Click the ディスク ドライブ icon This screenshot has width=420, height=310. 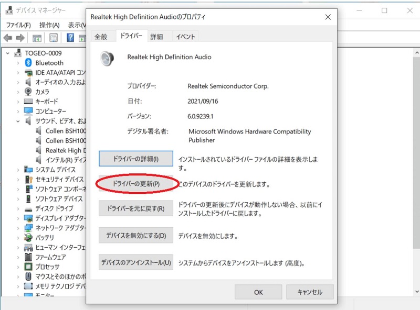pyautogui.click(x=28, y=209)
